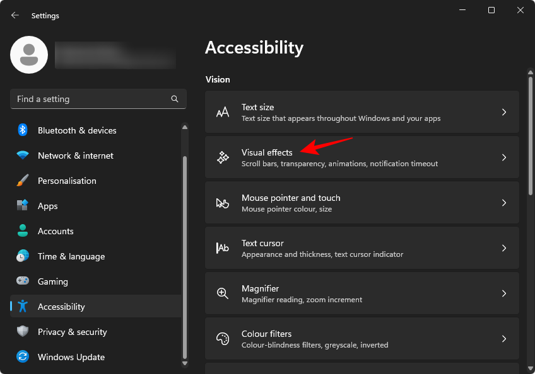
Task: Click the Windows Update icon in sidebar
Action: pos(21,357)
